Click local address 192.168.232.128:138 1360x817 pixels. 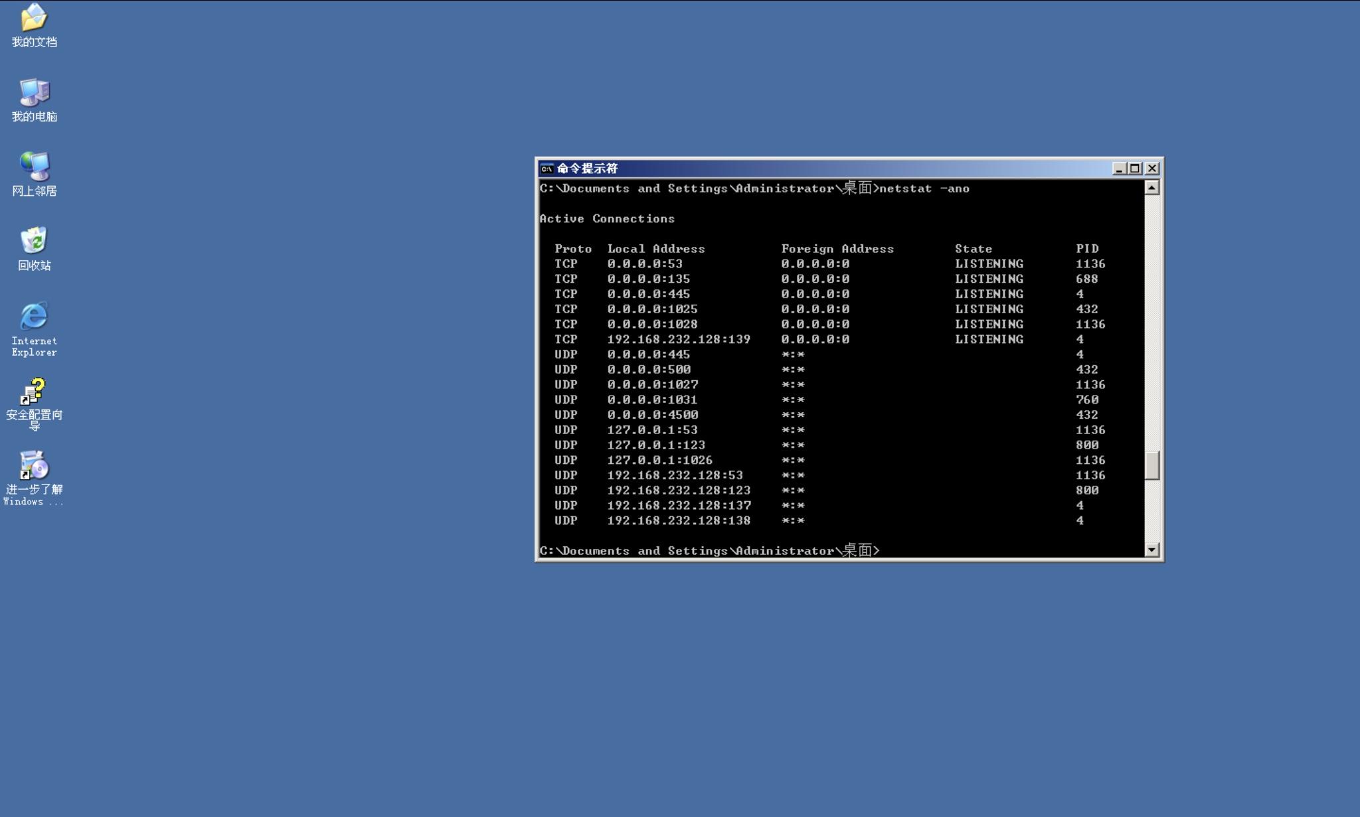(x=679, y=521)
